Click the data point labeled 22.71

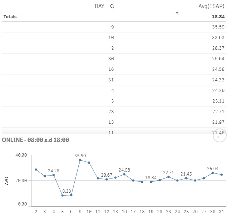(168, 177)
